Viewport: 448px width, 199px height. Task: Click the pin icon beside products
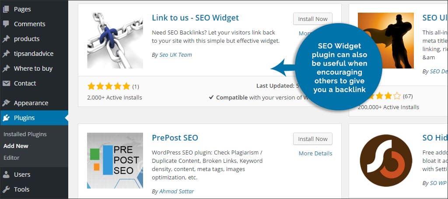[6, 39]
